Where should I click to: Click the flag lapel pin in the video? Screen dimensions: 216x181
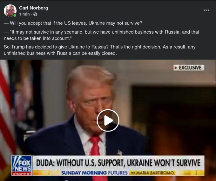(x=119, y=152)
